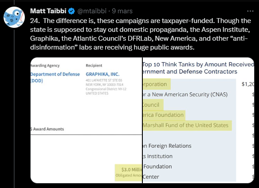Click the tweet text mentioning Aspen Institute
Image resolution: width=259 pixels, height=188 pixels.
coord(141,34)
